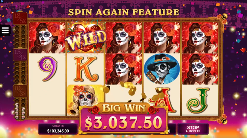The width and height of the screenshot is (247, 138).
Task: Click the collected skulls on the meter
Action: click(20, 111)
